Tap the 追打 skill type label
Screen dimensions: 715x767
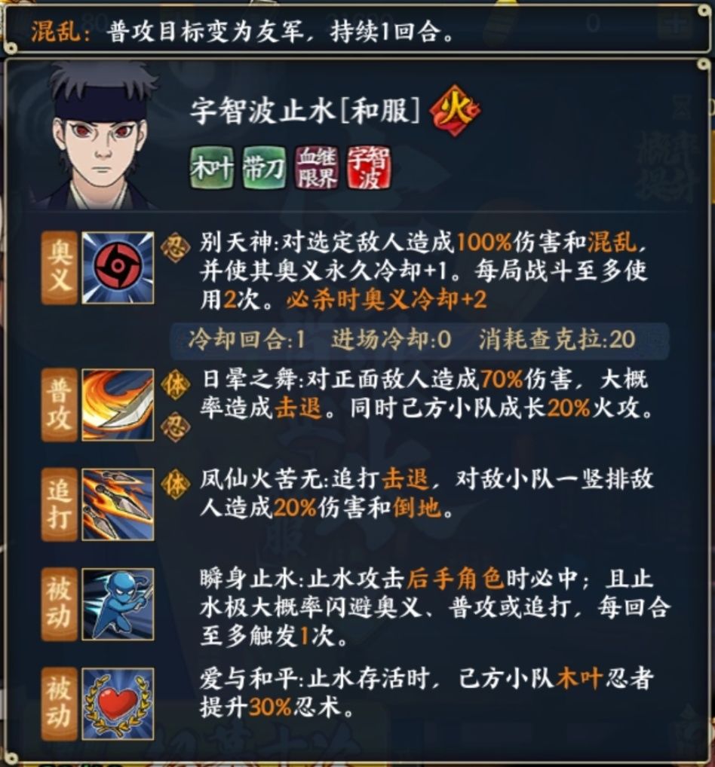click(60, 504)
